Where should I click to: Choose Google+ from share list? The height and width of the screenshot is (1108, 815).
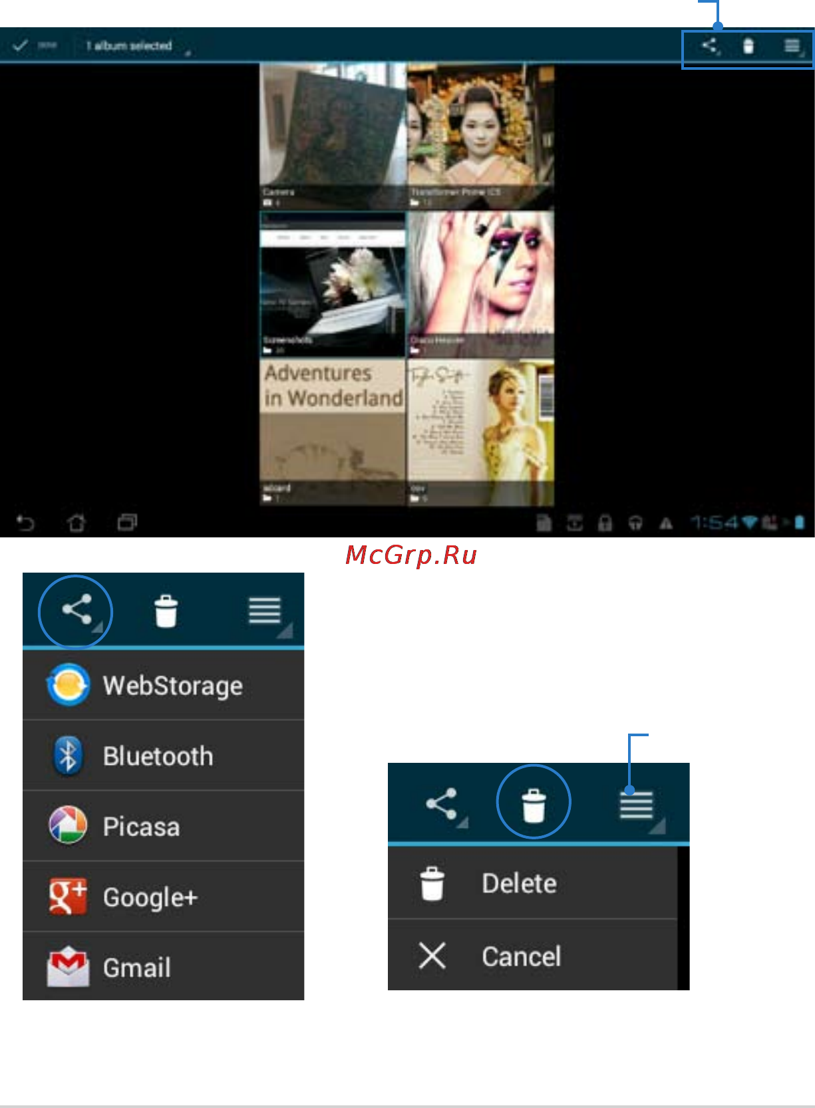pyautogui.click(x=163, y=897)
